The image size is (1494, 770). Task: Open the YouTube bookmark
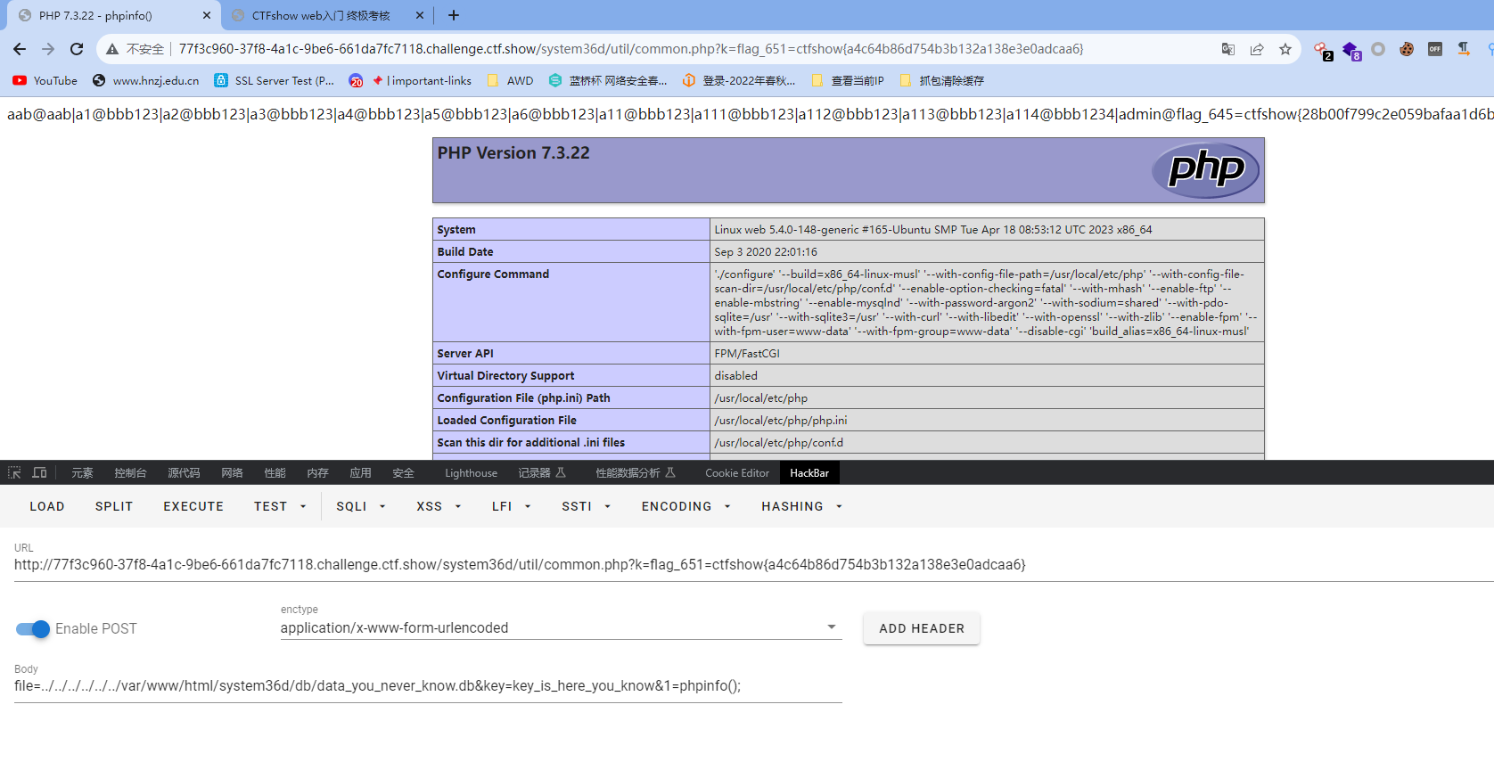pyautogui.click(x=45, y=80)
